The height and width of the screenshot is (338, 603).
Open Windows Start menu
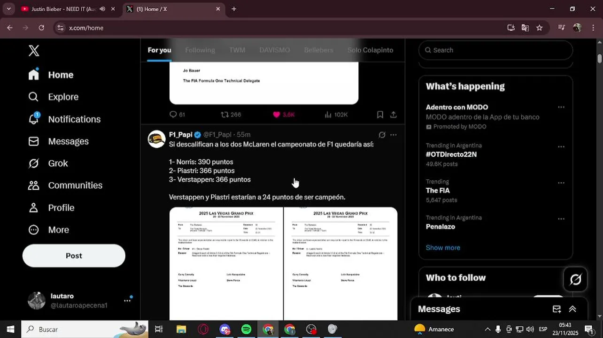click(x=10, y=330)
